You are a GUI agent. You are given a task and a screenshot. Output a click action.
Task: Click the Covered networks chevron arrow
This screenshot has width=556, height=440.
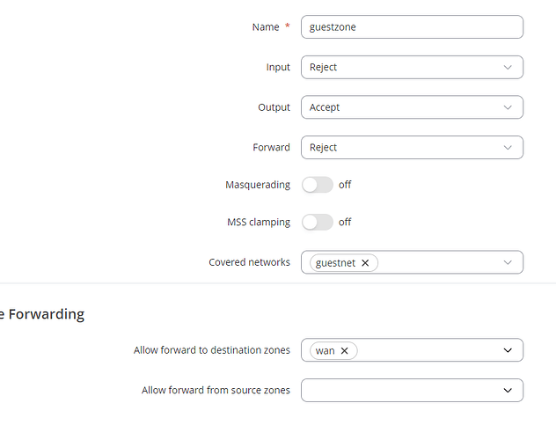(x=508, y=262)
